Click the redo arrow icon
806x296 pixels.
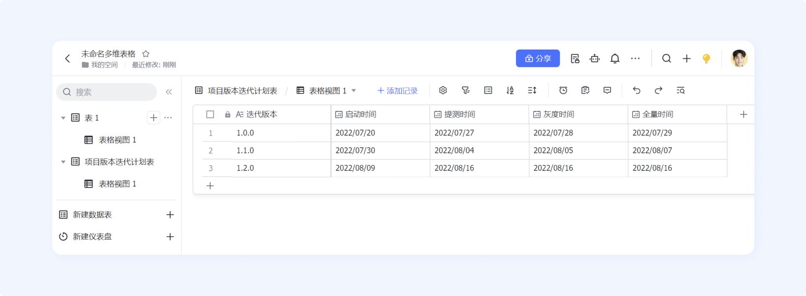[x=659, y=90]
